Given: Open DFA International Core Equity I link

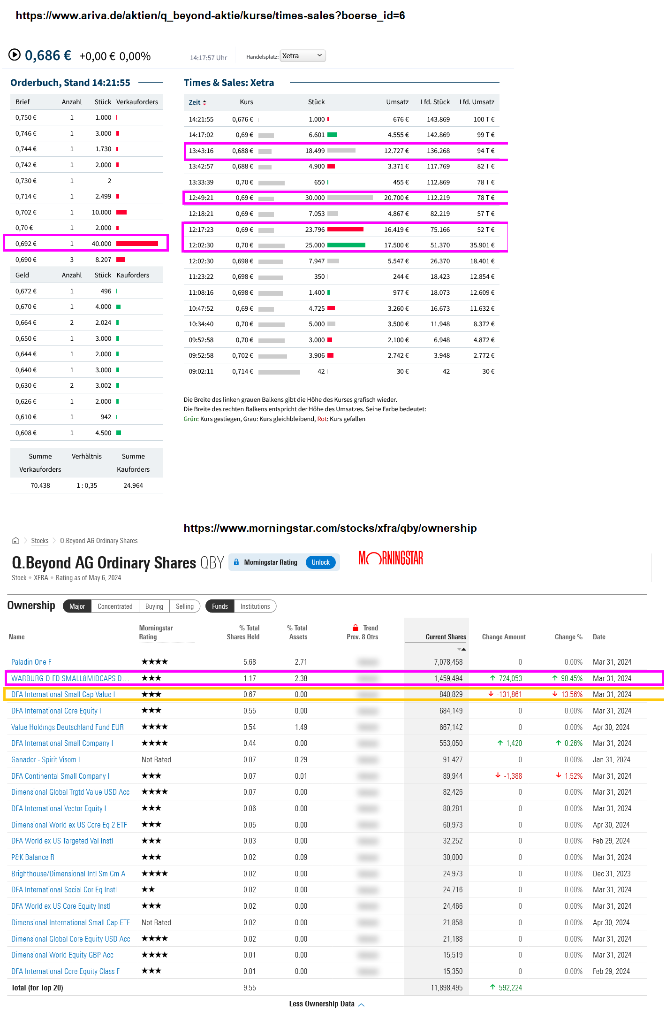Looking at the screenshot, I should [x=56, y=711].
